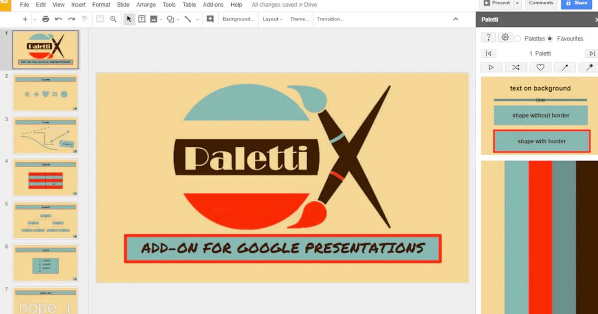598x314 pixels.
Task: Open the Format menu
Action: pos(101,5)
